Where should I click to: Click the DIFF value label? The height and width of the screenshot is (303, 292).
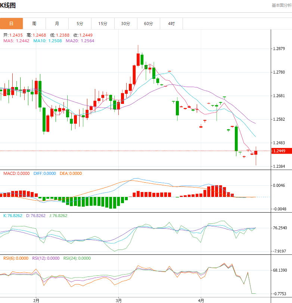click(x=44, y=173)
